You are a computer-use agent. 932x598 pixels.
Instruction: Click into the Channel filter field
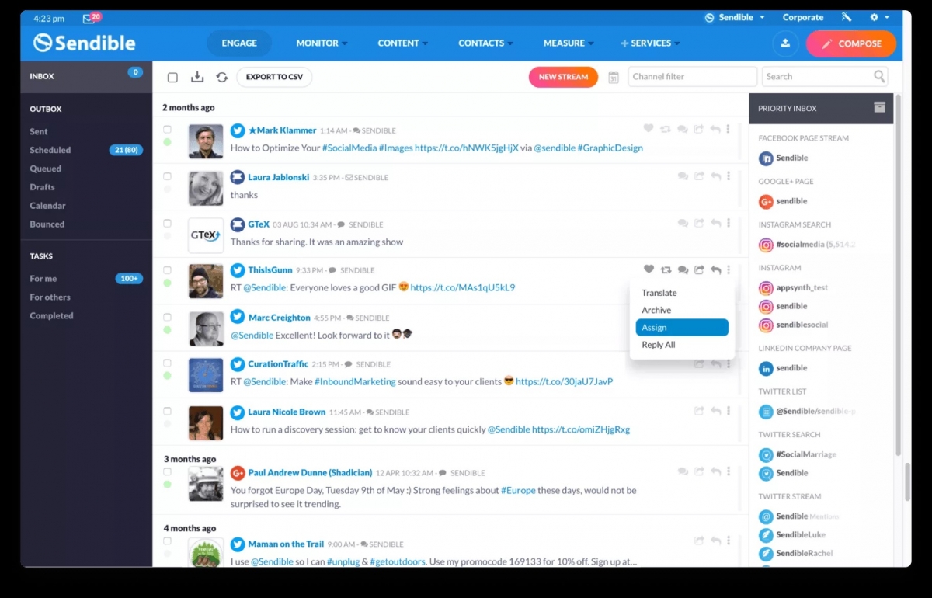pos(692,76)
